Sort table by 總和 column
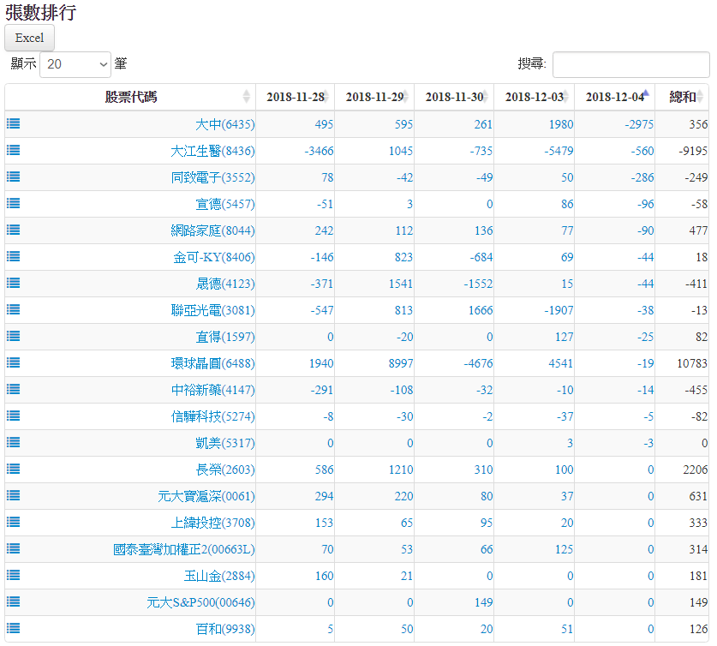This screenshot has width=717, height=646. click(682, 97)
